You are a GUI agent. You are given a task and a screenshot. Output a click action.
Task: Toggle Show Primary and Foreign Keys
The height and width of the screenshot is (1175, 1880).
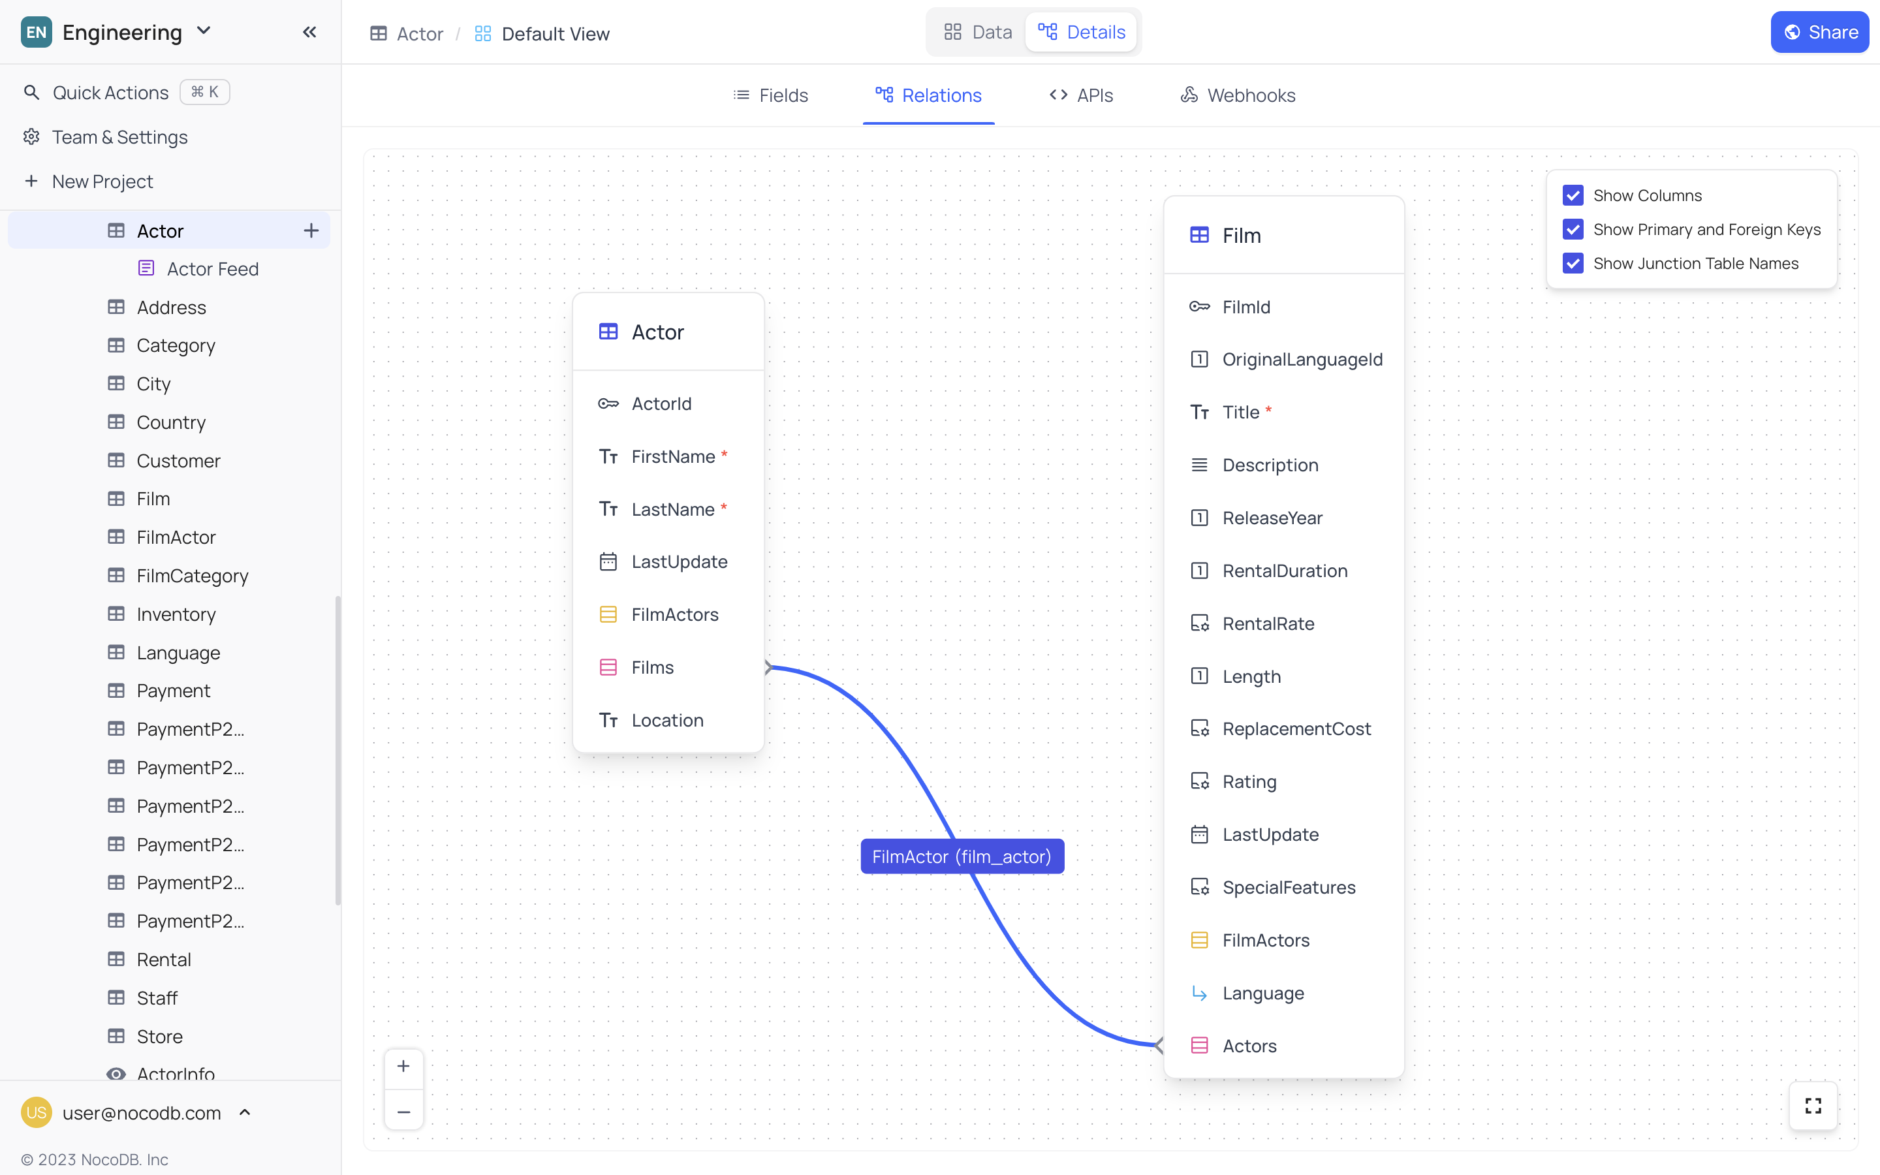(1573, 229)
